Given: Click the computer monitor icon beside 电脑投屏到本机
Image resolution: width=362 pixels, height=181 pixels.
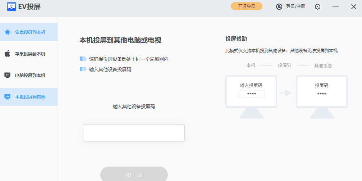Looking at the screenshot, I should tap(7, 75).
